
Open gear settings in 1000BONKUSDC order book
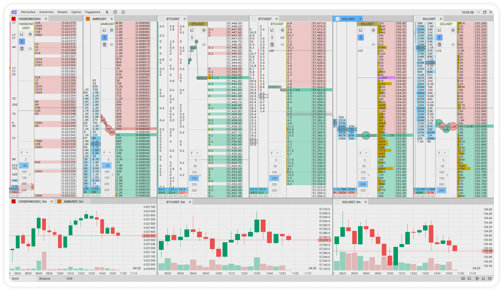click(30, 34)
